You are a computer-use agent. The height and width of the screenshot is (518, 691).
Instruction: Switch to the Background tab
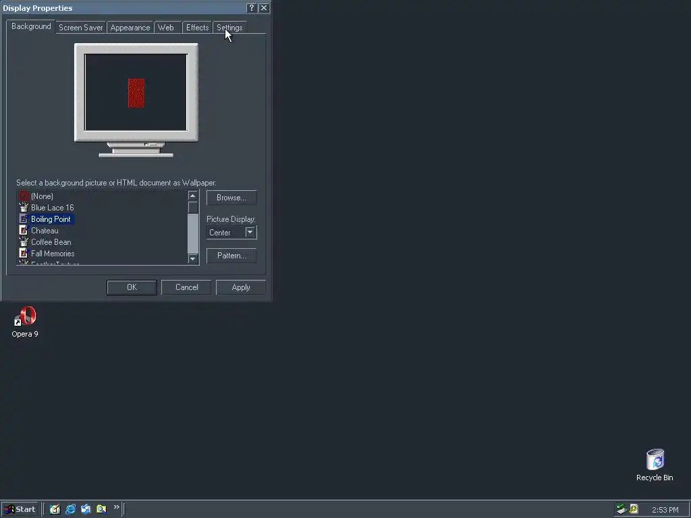tap(31, 26)
